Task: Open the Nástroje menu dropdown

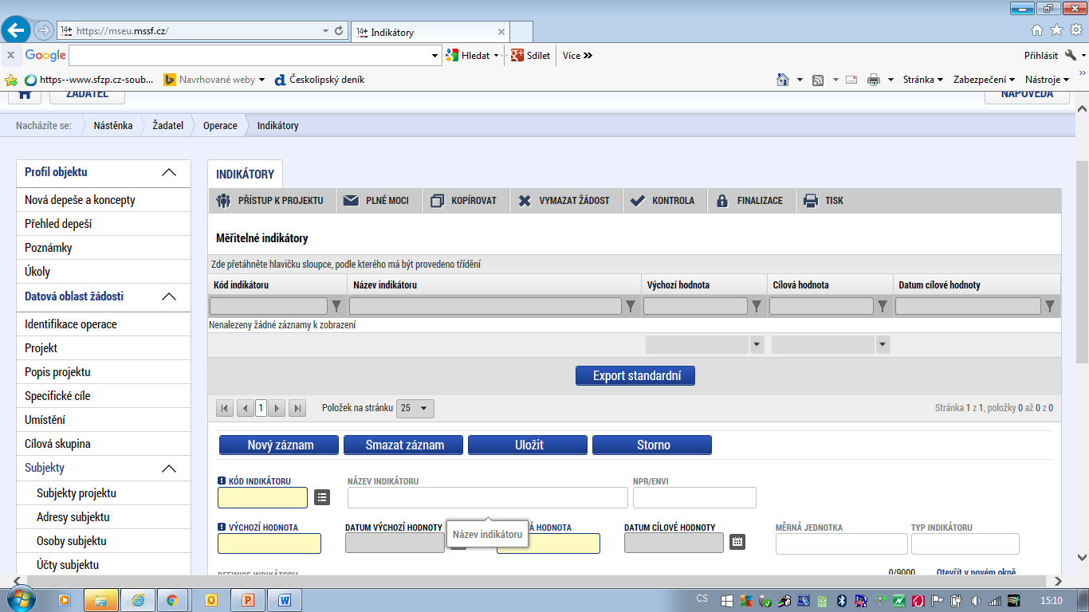Action: (1047, 80)
